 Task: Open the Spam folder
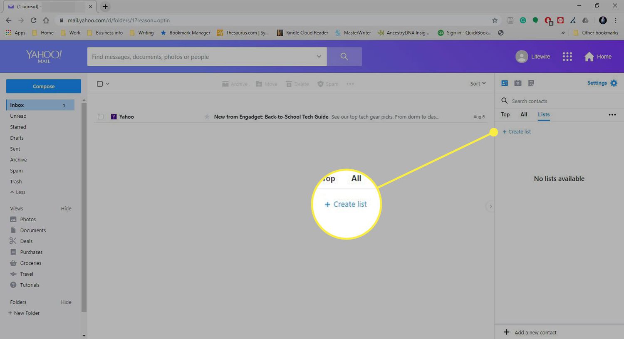pyautogui.click(x=16, y=170)
